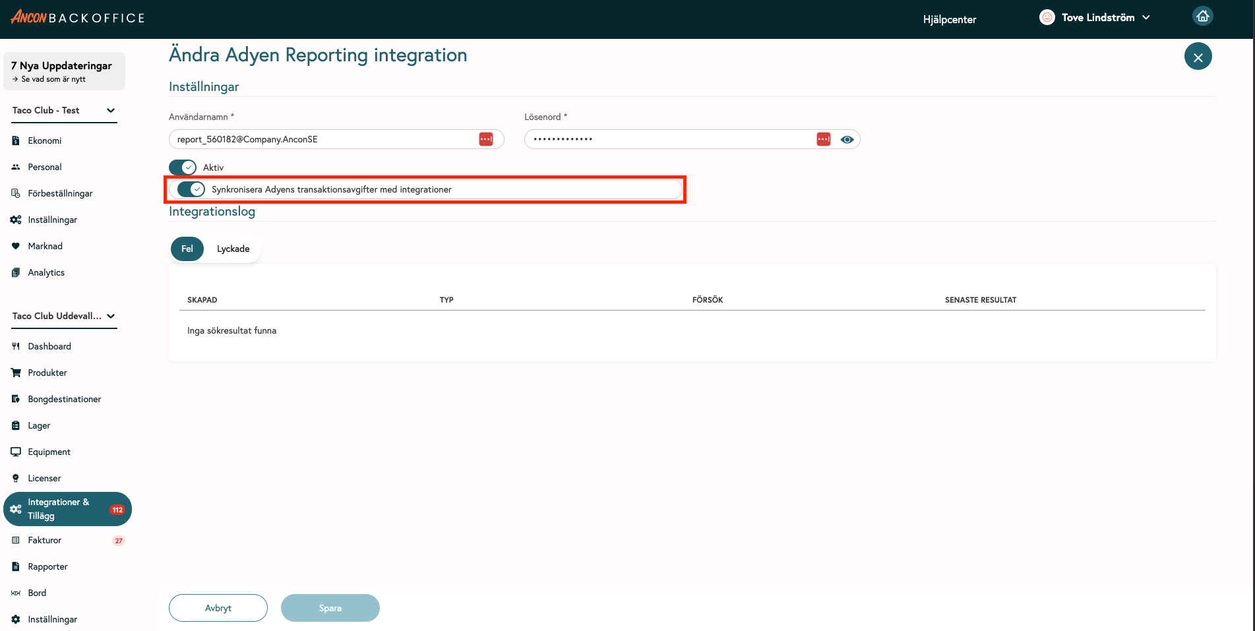Open Equipment in the sidebar

(x=49, y=452)
